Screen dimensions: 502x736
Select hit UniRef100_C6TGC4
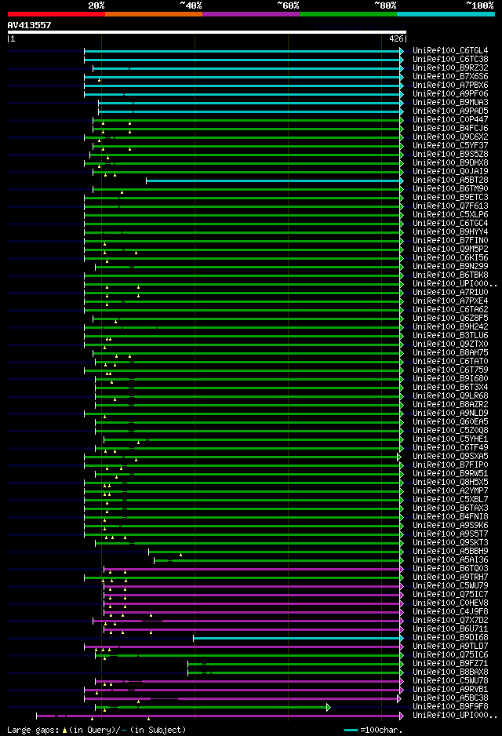450,224
